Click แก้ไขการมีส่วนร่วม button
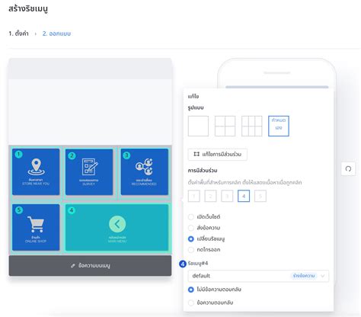Image resolution: width=361 pixels, height=317 pixels. point(218,154)
